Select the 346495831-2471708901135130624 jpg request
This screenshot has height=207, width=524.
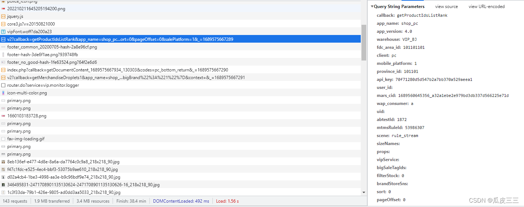coord(180,185)
